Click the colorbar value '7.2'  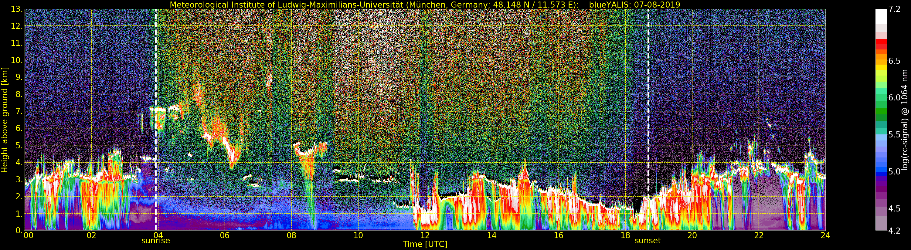pyautogui.click(x=895, y=9)
